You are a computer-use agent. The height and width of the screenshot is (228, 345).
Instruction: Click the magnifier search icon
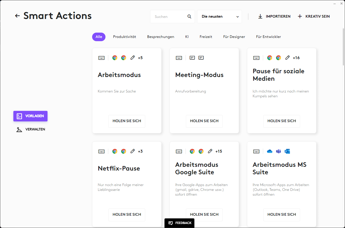point(189,17)
